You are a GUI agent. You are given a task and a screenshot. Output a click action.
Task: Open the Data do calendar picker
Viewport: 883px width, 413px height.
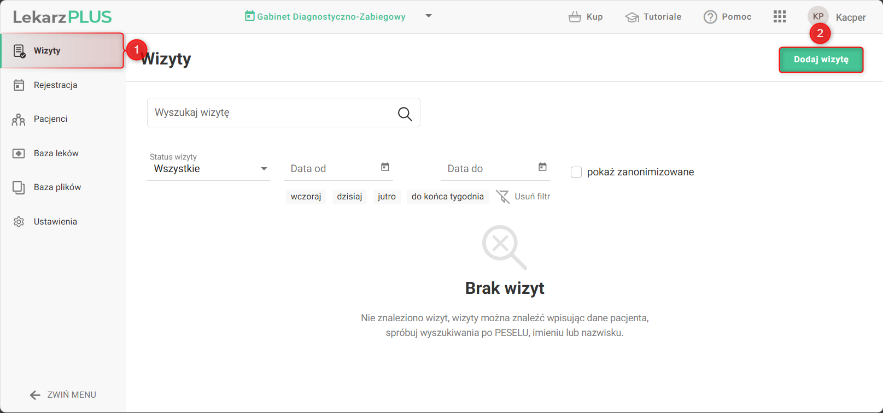point(542,167)
